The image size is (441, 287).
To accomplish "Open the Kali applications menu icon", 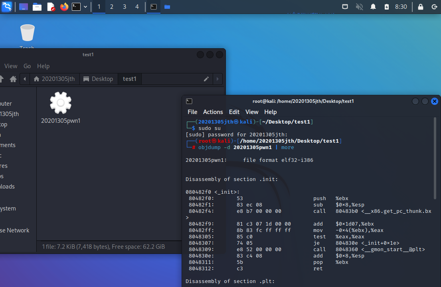I will coord(6,6).
